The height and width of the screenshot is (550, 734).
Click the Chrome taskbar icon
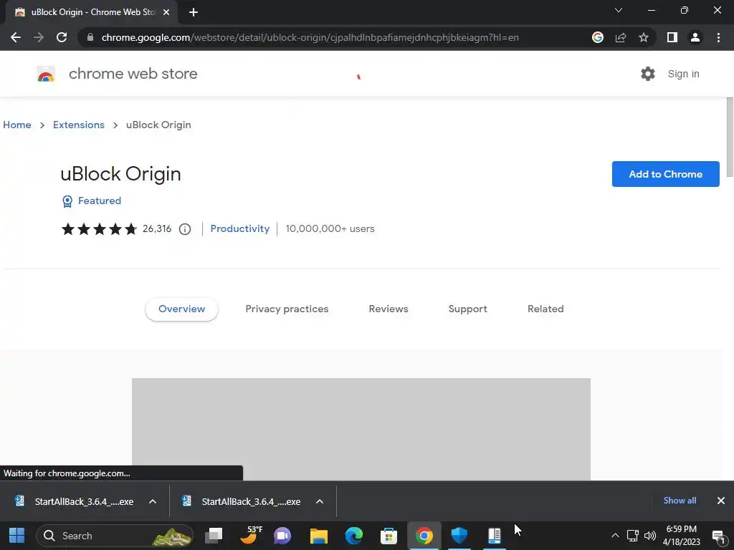click(424, 536)
